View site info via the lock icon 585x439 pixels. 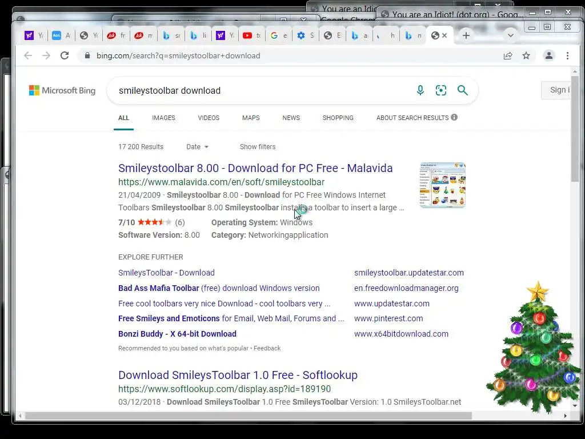(x=87, y=55)
